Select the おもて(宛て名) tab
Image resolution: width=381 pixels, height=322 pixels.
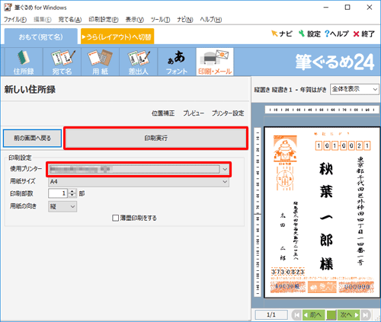pos(41,37)
